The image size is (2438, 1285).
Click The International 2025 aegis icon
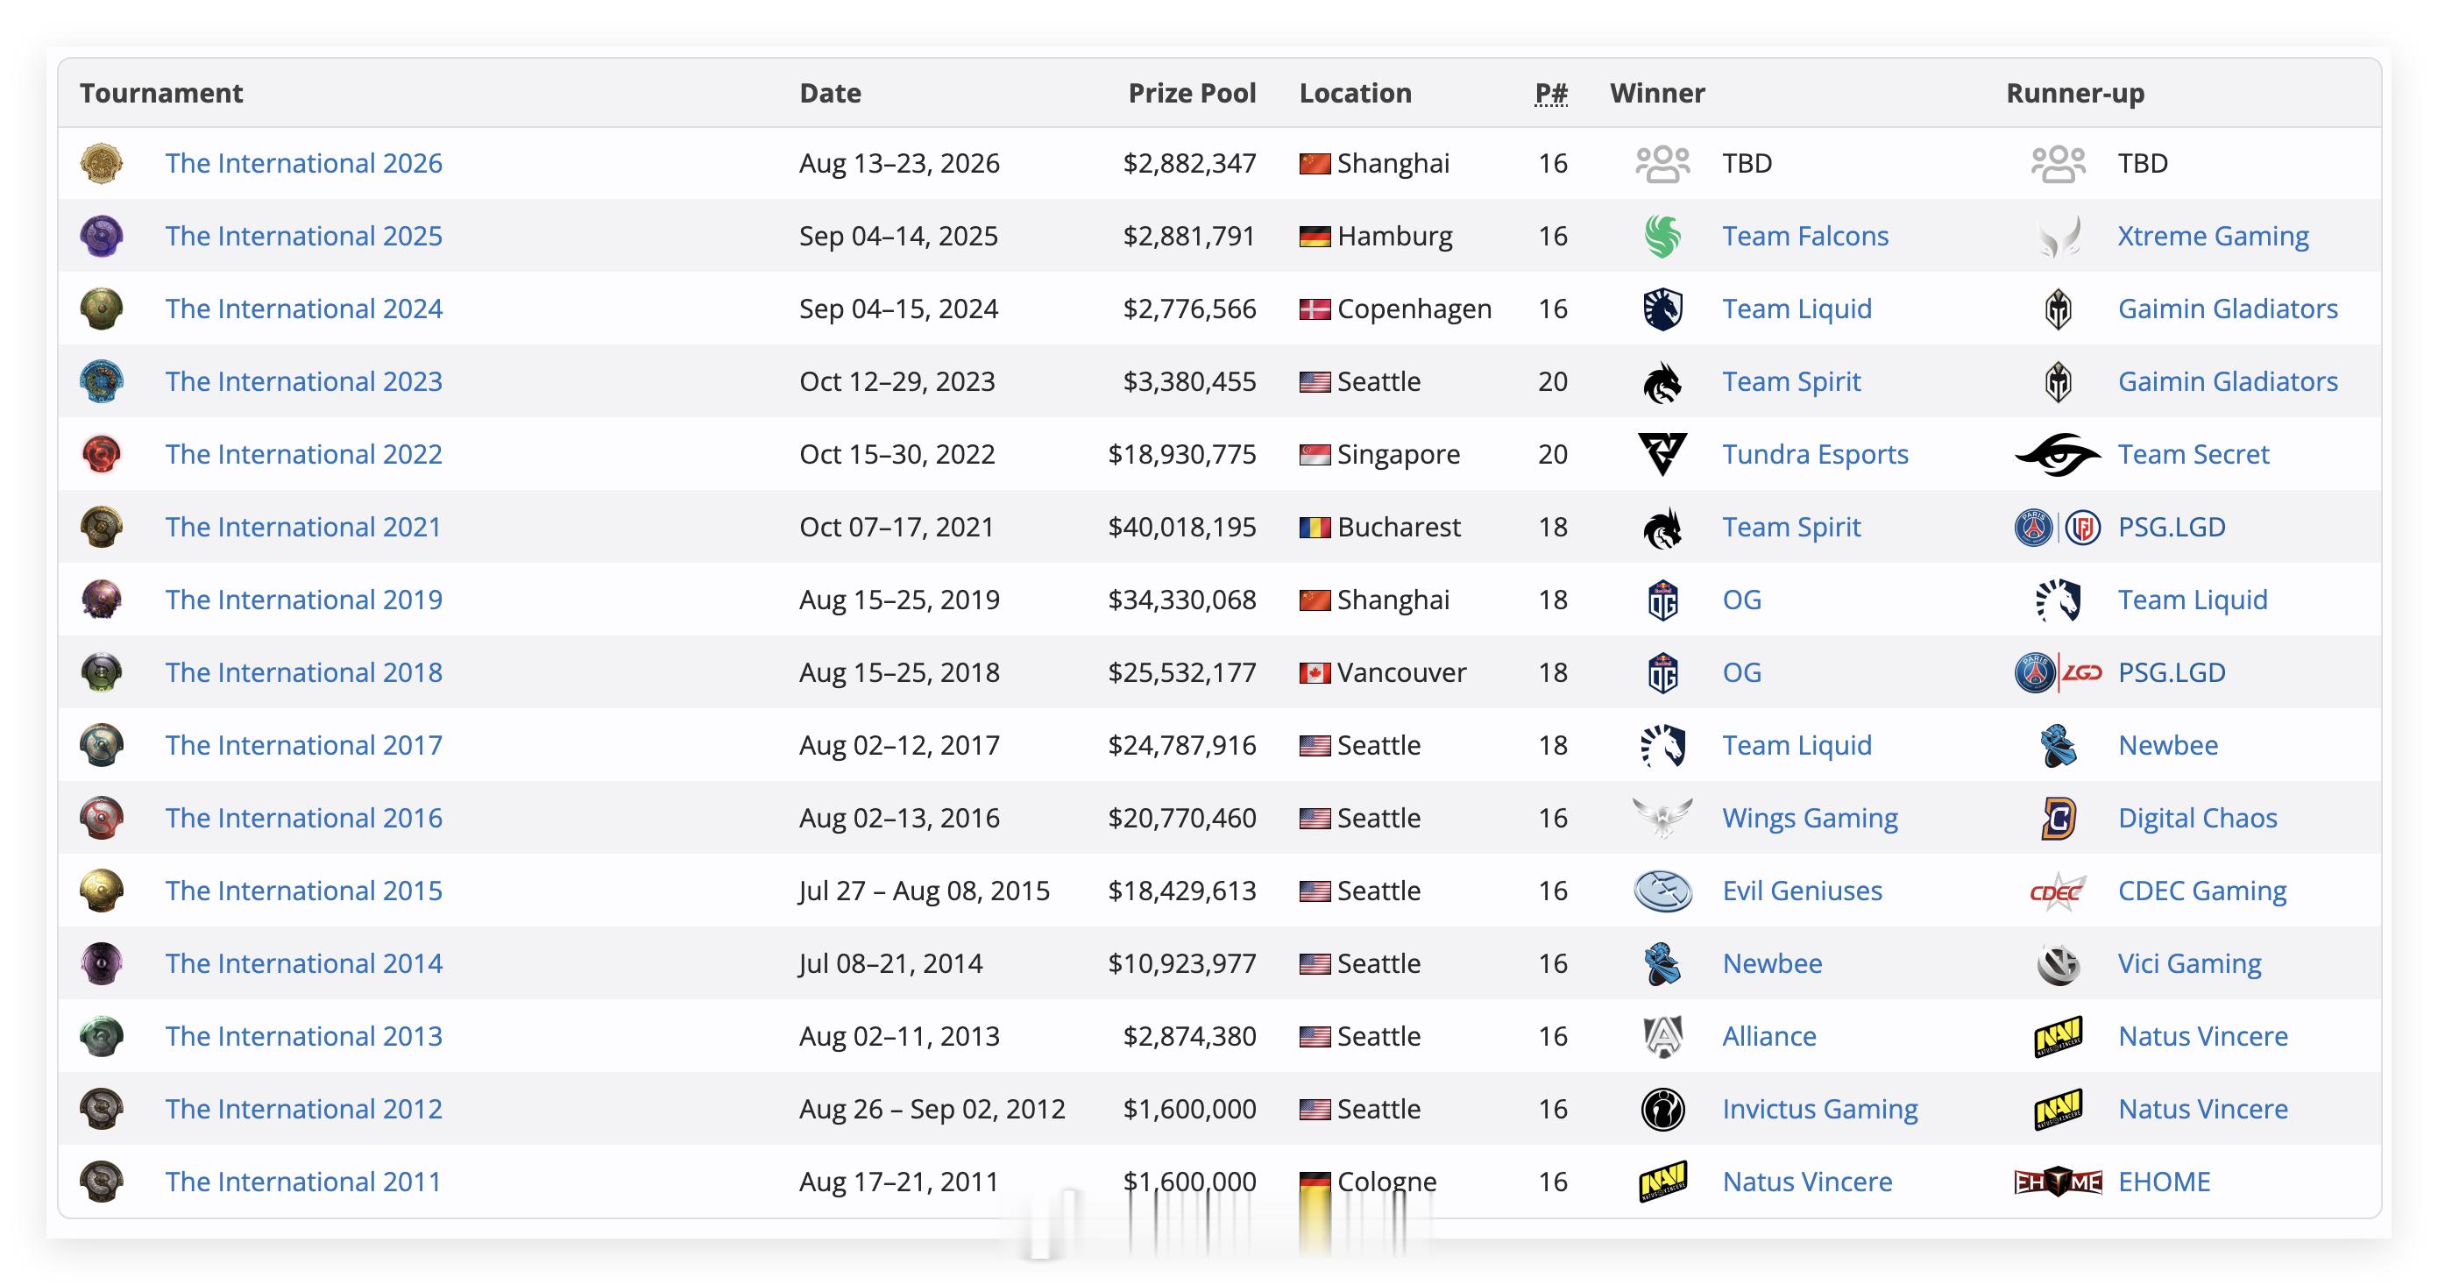102,236
